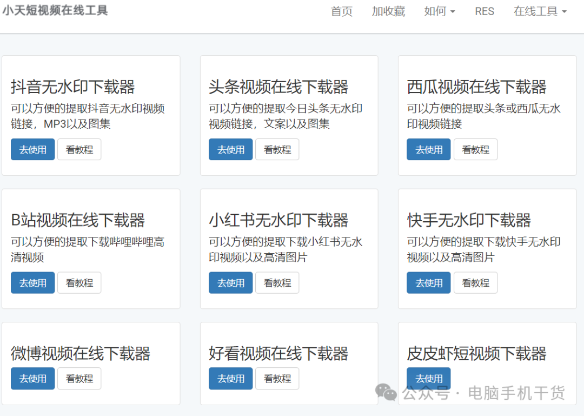Open the 首页 nav link

[x=342, y=11]
